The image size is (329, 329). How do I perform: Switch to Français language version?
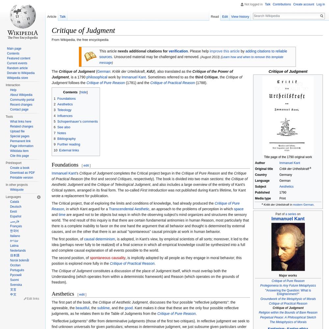(16, 226)
